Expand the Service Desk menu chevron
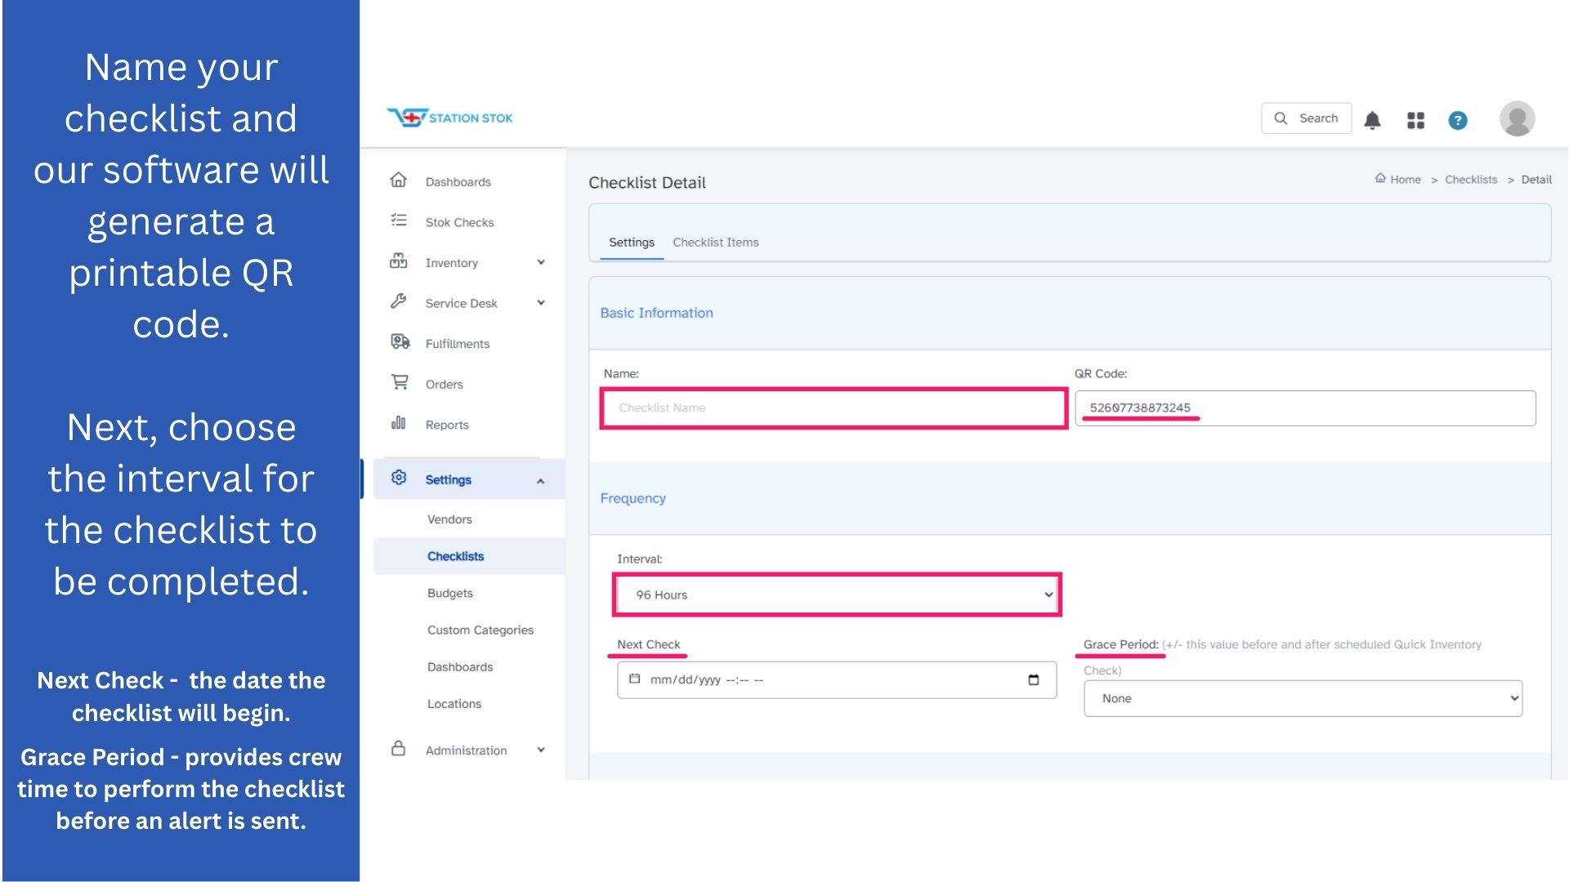1569x882 pixels. pyautogui.click(x=540, y=303)
